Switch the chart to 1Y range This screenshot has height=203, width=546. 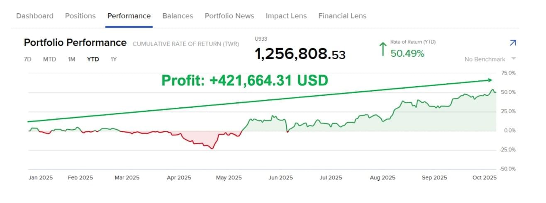(x=114, y=59)
